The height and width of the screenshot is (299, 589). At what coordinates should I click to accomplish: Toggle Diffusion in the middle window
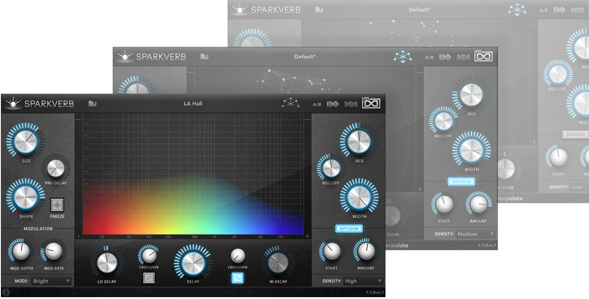pyautogui.click(x=461, y=182)
